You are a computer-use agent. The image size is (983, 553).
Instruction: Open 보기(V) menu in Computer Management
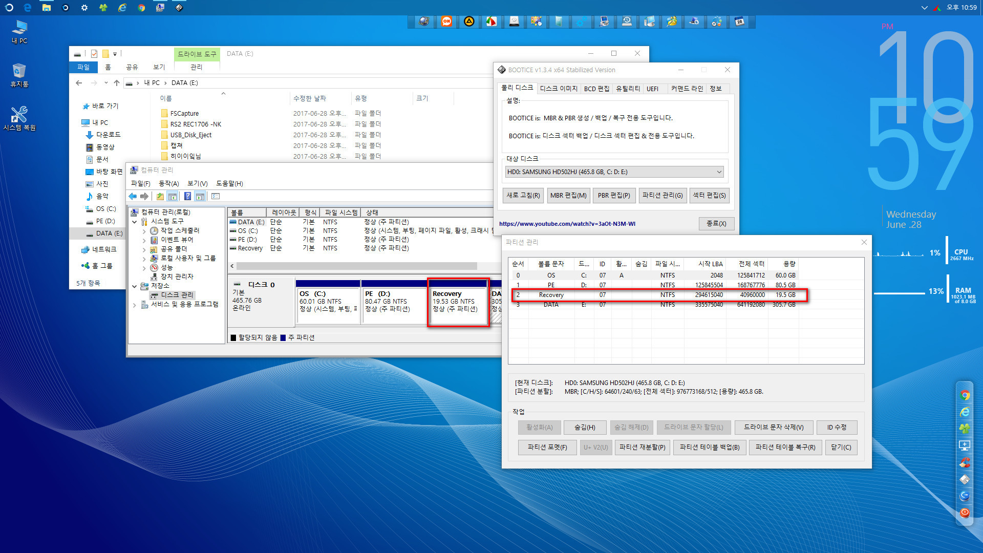coord(197,183)
